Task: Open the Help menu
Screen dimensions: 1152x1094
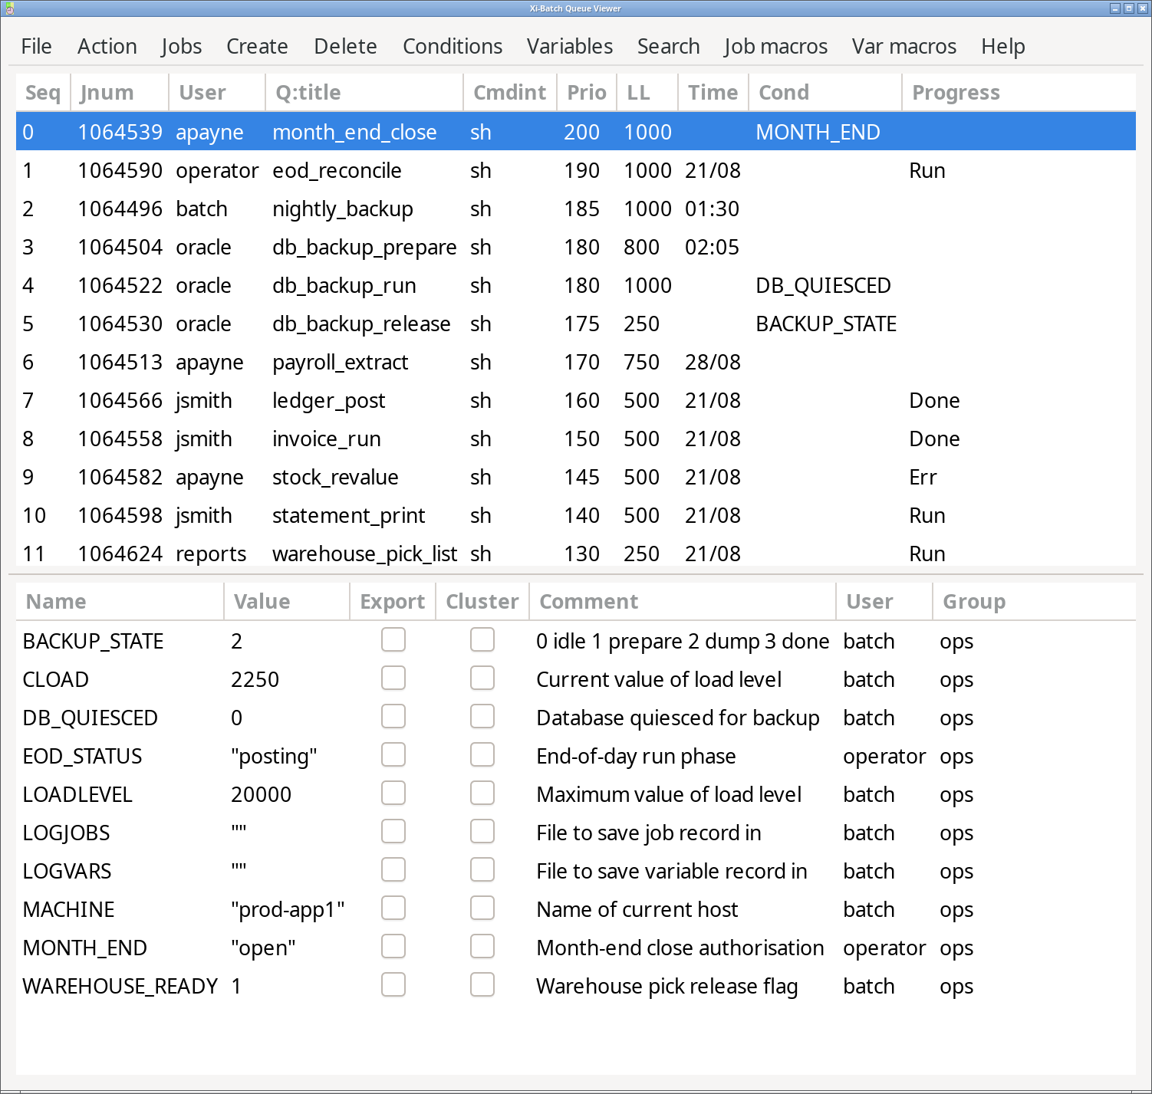Action: [x=1002, y=46]
